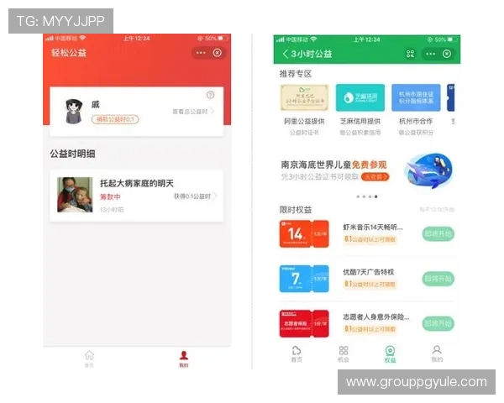Open the 捐款公益时0.1 badge
The height and width of the screenshot is (403, 504).
pyautogui.click(x=115, y=119)
